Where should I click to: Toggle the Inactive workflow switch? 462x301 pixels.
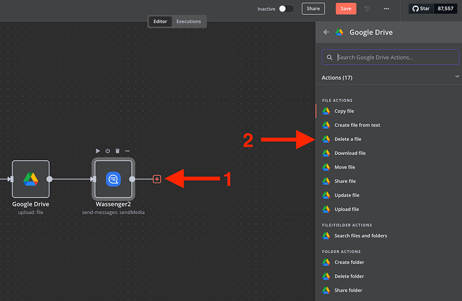[286, 9]
